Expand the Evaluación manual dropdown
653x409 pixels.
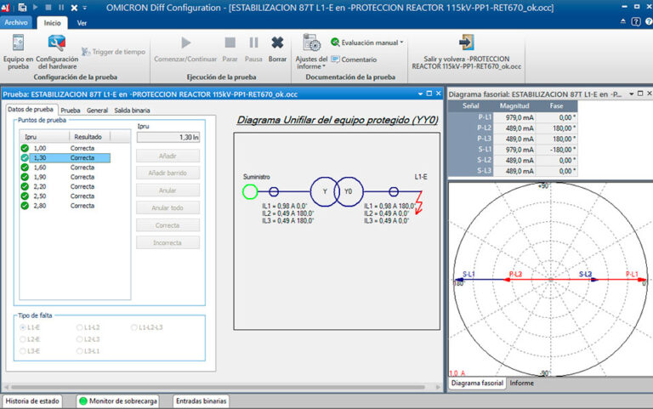coord(401,43)
